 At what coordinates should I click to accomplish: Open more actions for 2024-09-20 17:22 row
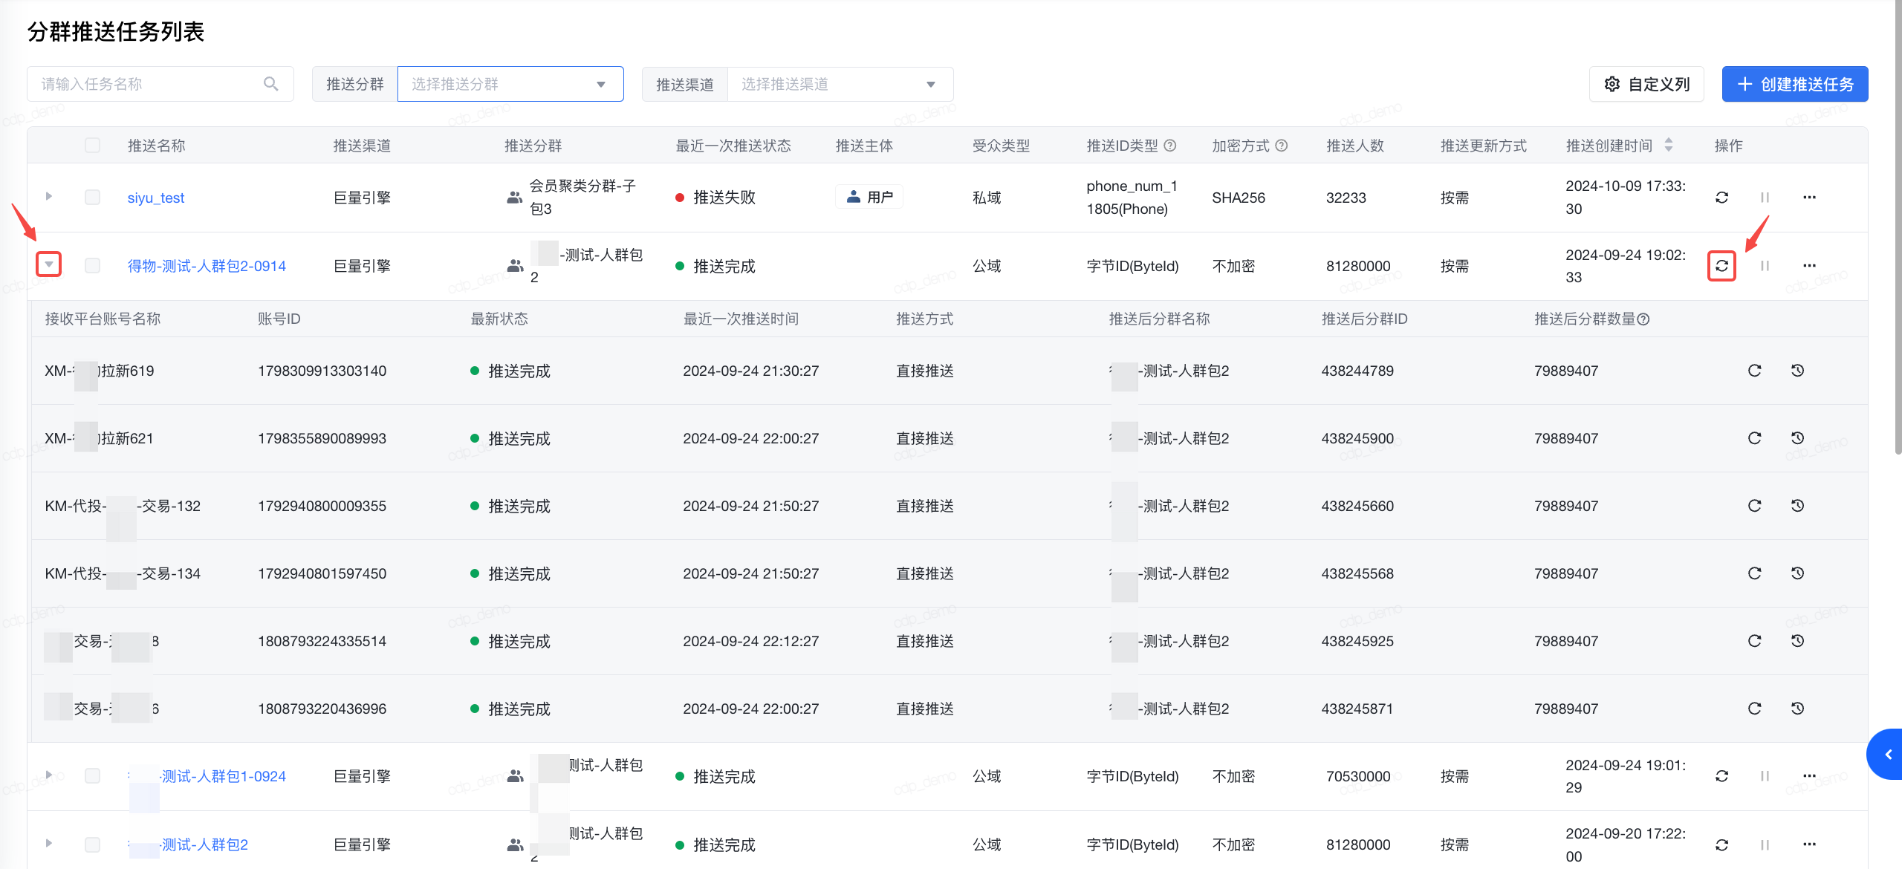click(x=1809, y=844)
